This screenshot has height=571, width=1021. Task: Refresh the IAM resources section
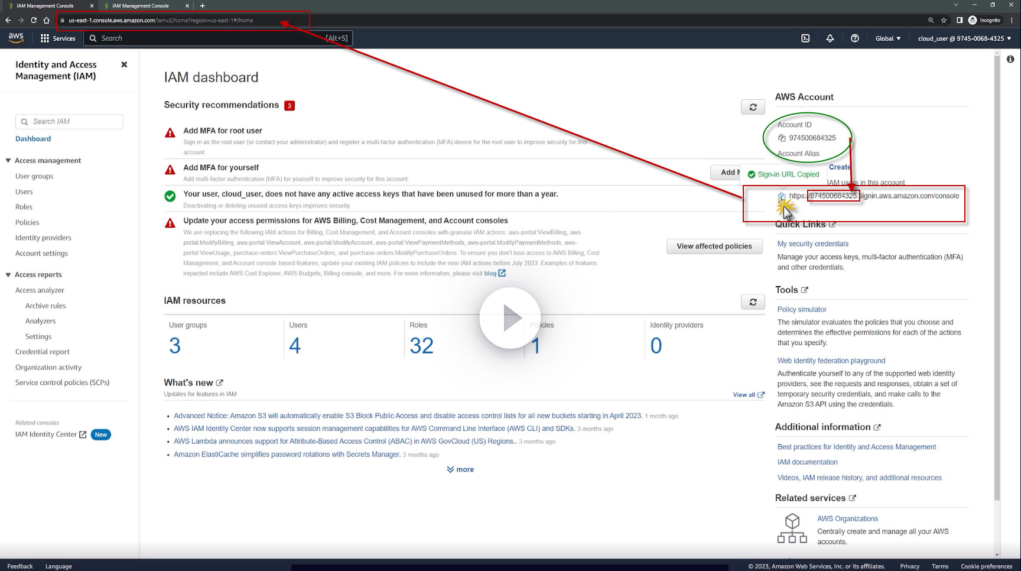pos(753,302)
